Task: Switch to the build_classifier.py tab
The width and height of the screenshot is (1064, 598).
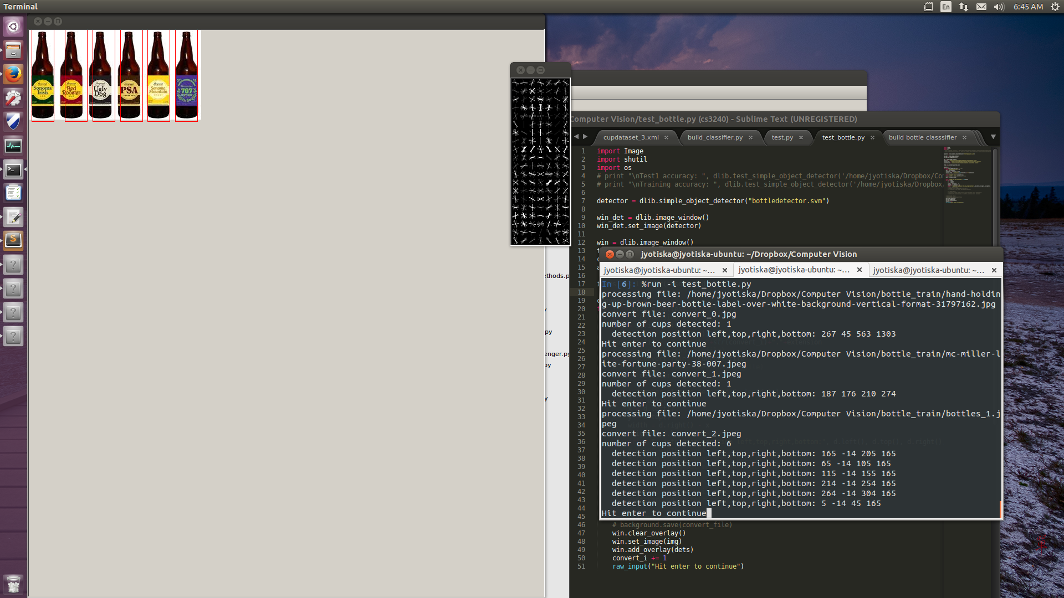Action: click(714, 137)
